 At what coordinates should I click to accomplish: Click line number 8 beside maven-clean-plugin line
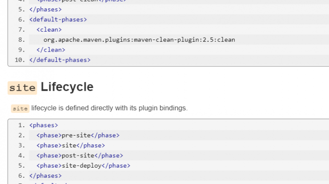point(22,40)
